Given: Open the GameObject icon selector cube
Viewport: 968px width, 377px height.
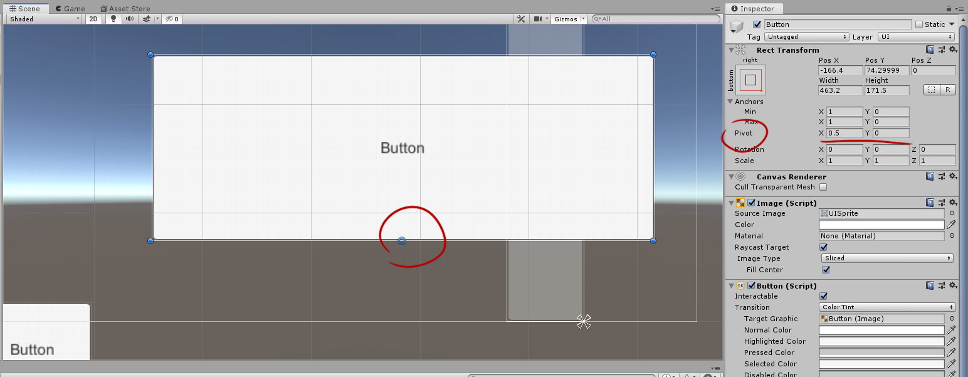Looking at the screenshot, I should (x=738, y=27).
